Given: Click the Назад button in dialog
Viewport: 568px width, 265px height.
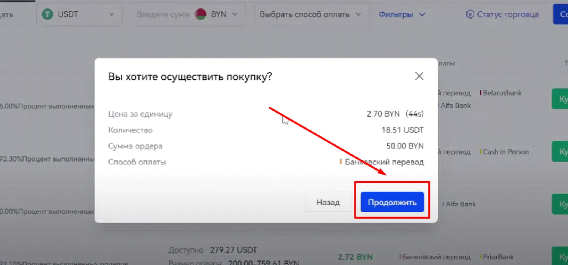Looking at the screenshot, I should pos(328,202).
